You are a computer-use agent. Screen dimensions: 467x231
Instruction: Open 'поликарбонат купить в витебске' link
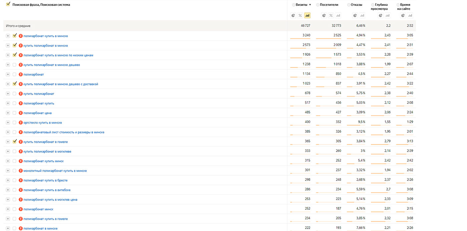47,190
